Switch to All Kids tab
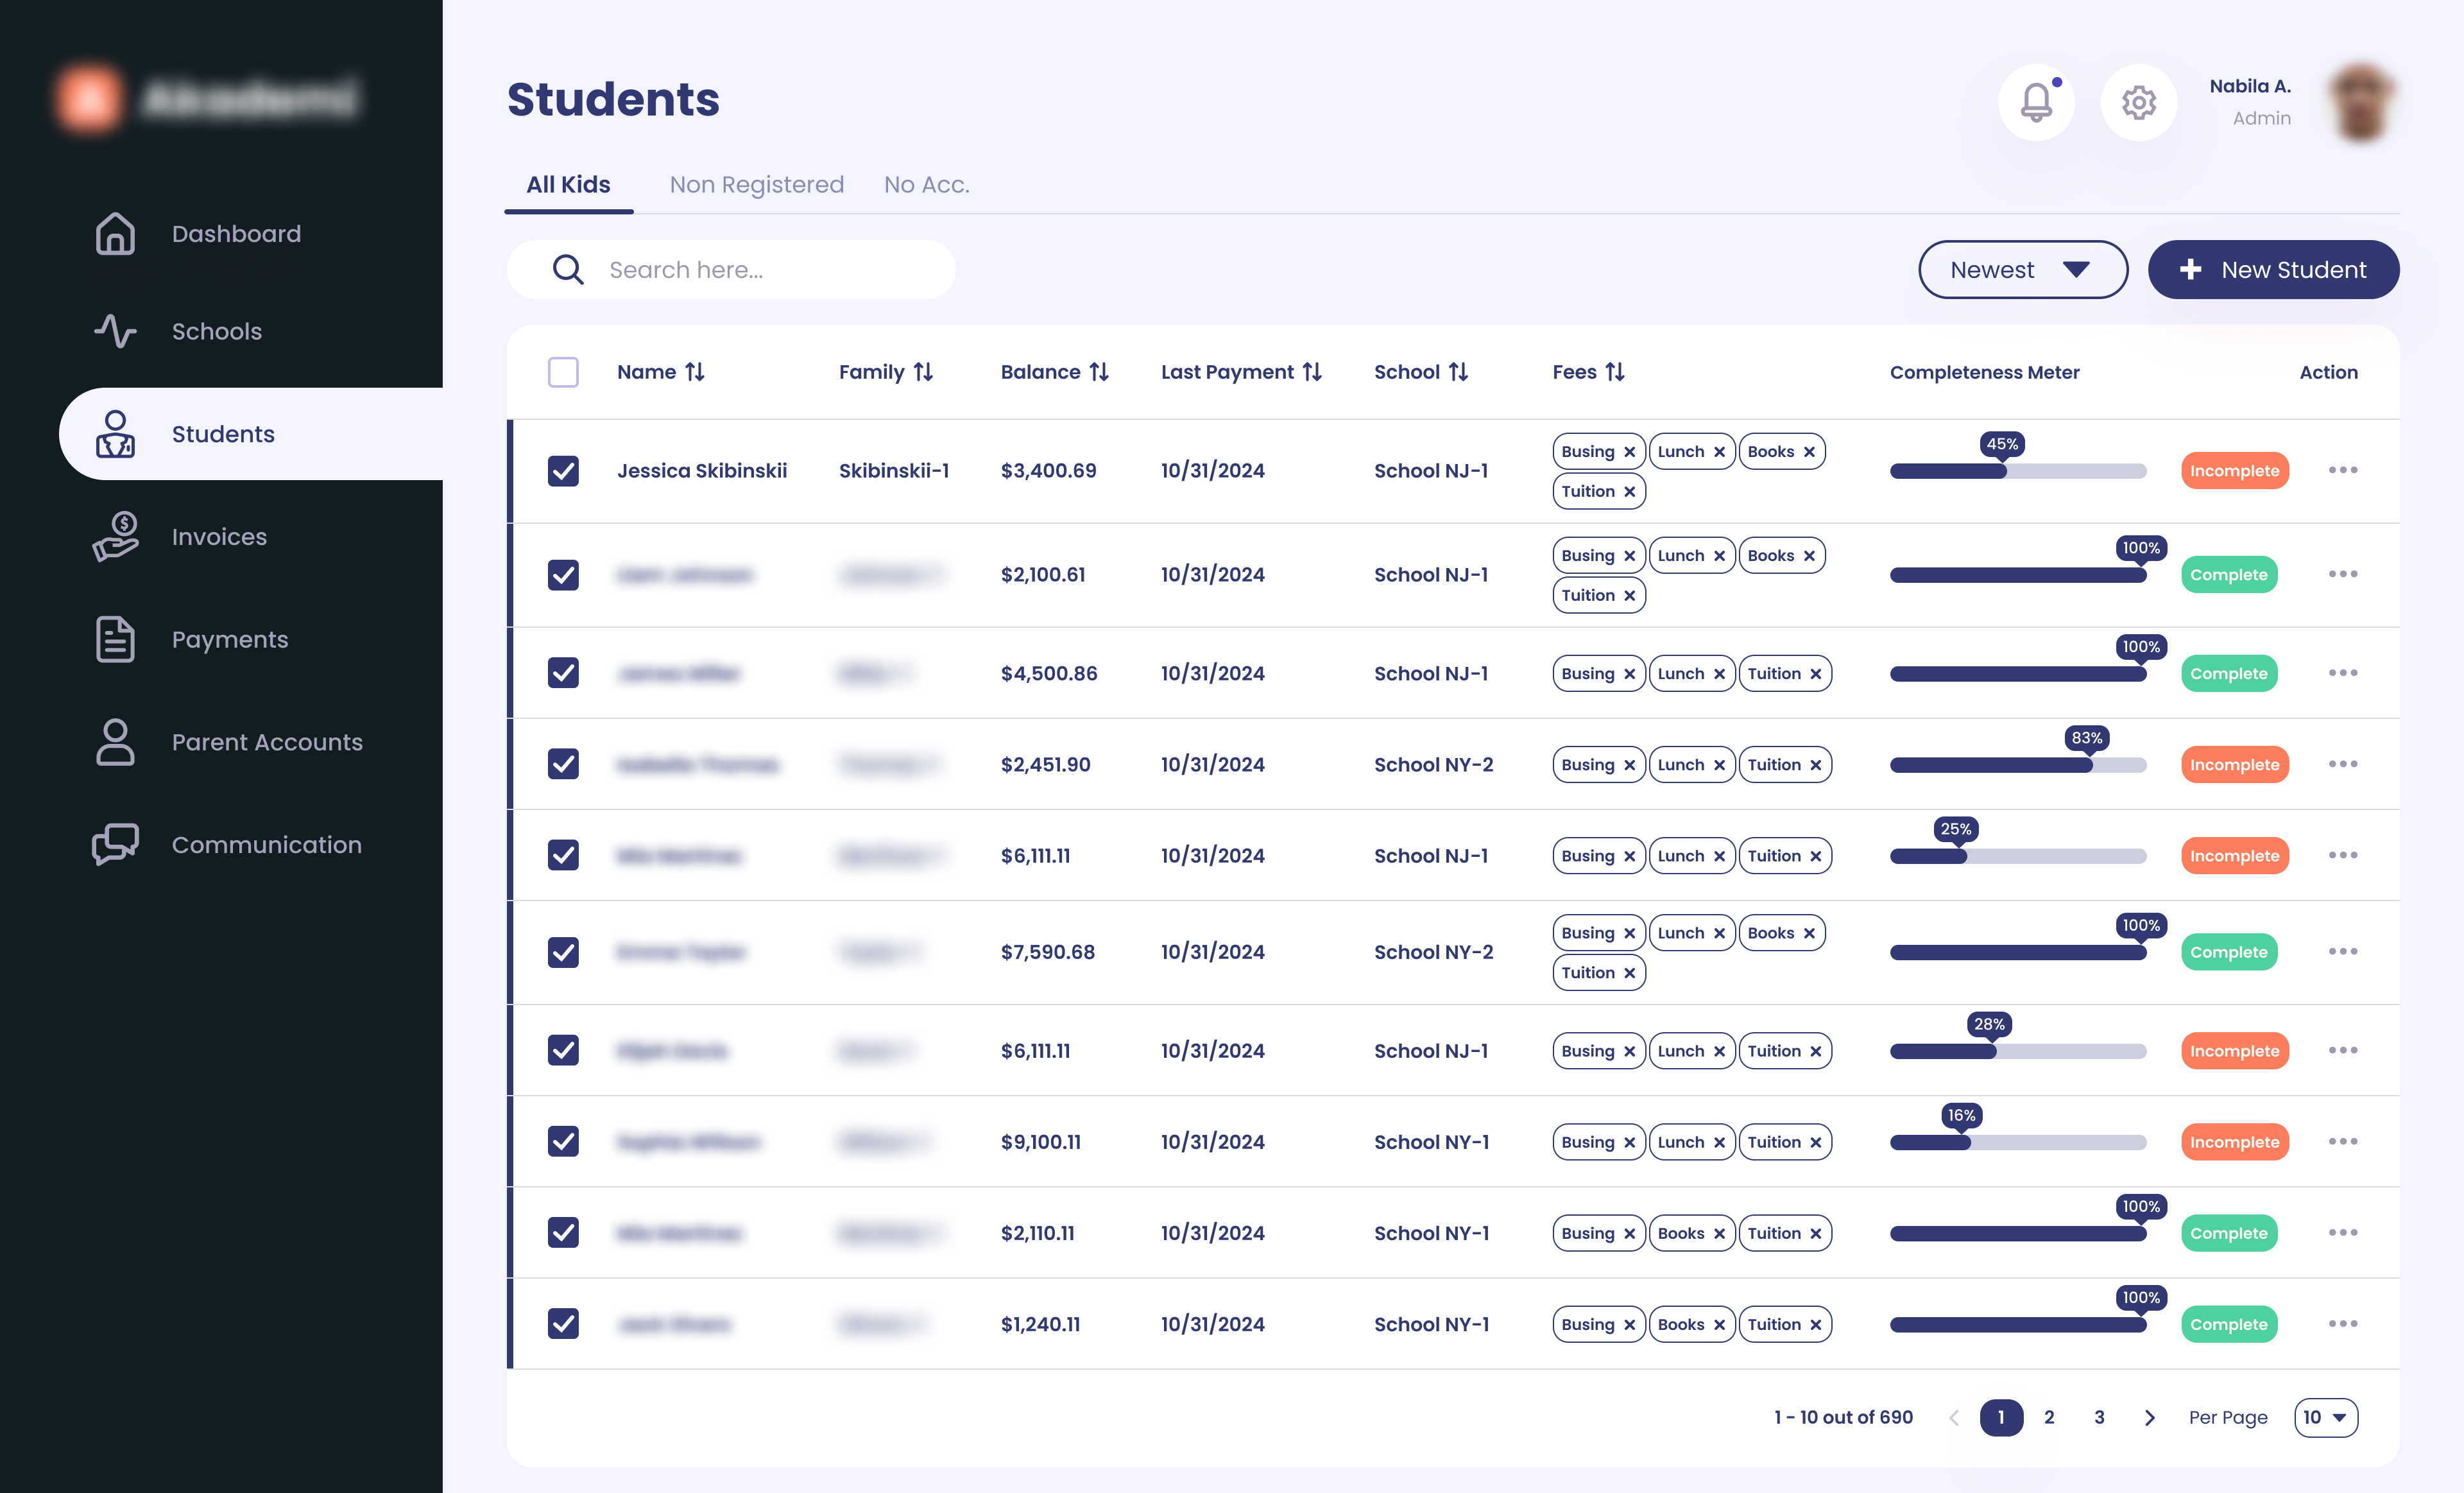The height and width of the screenshot is (1493, 2464). pos(568,185)
